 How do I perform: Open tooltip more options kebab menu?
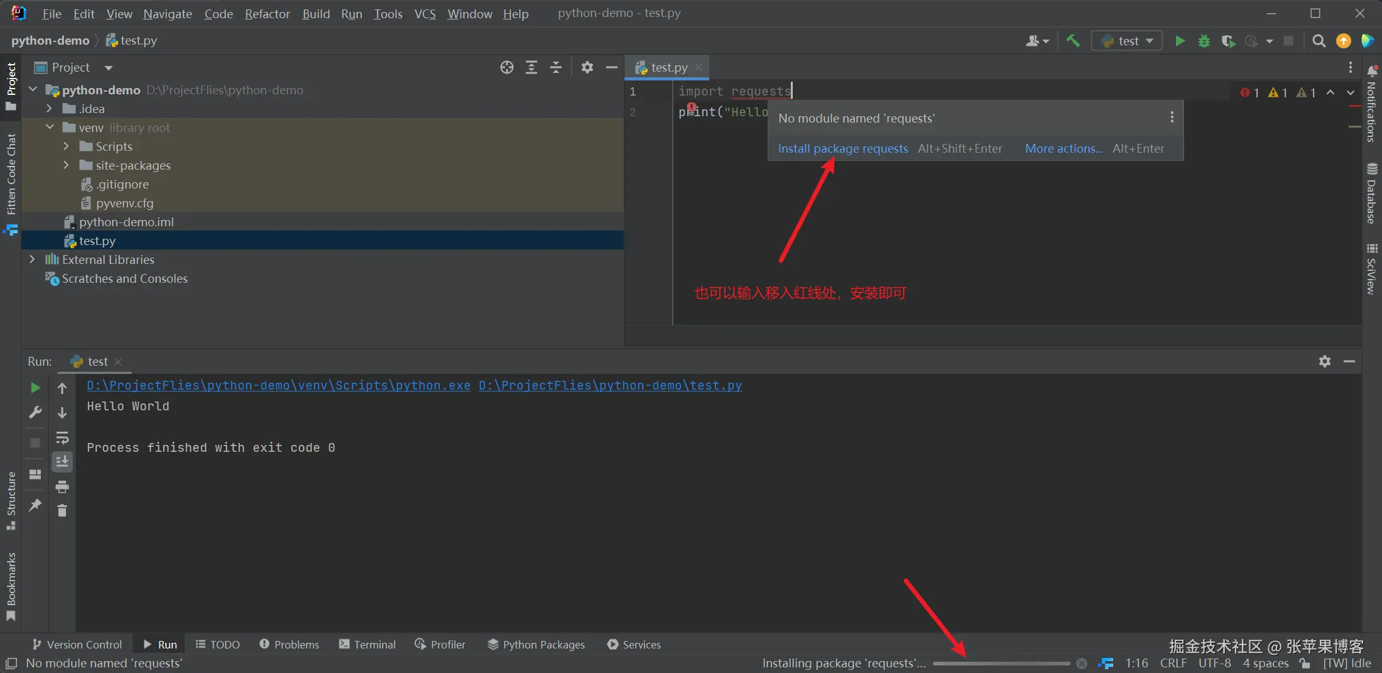[1172, 118]
